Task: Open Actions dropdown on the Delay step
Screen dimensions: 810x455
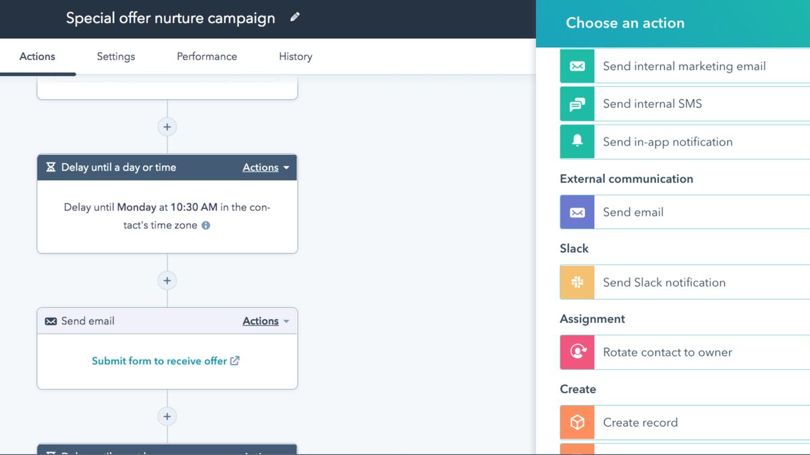Action: tap(266, 168)
